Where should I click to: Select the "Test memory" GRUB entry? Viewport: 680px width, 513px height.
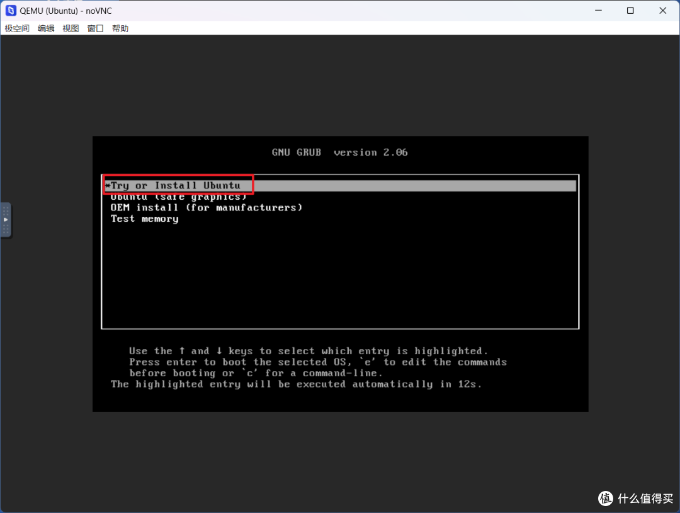tap(144, 219)
